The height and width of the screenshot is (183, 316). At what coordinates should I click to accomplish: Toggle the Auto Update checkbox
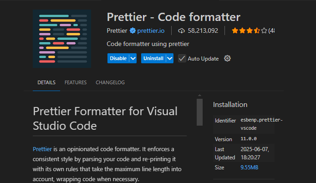coord(182,58)
